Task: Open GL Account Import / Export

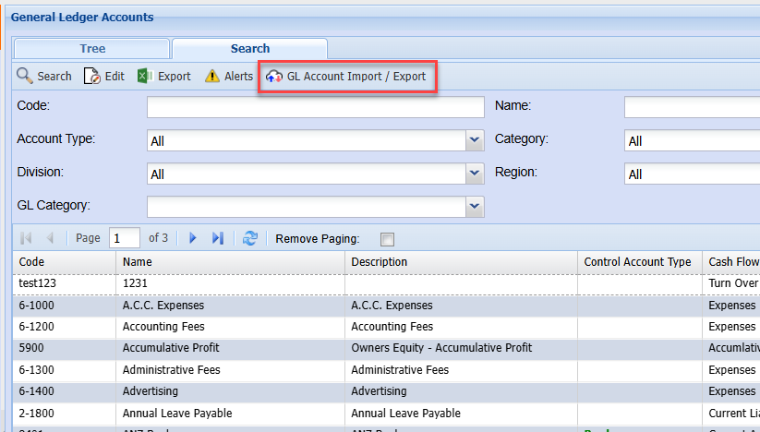Action: [x=347, y=77]
